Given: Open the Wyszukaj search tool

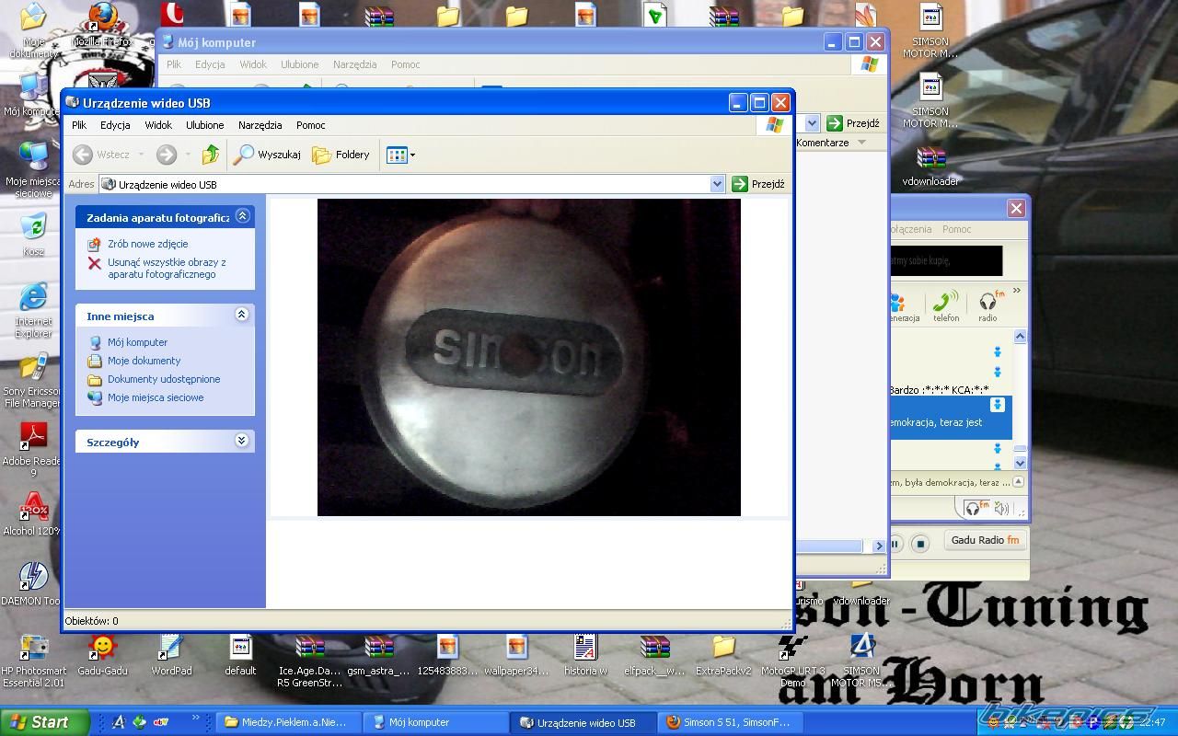Looking at the screenshot, I should [x=267, y=155].
